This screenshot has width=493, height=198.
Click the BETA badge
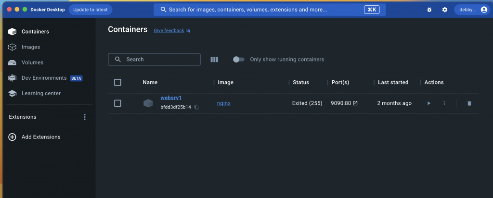[76, 78]
